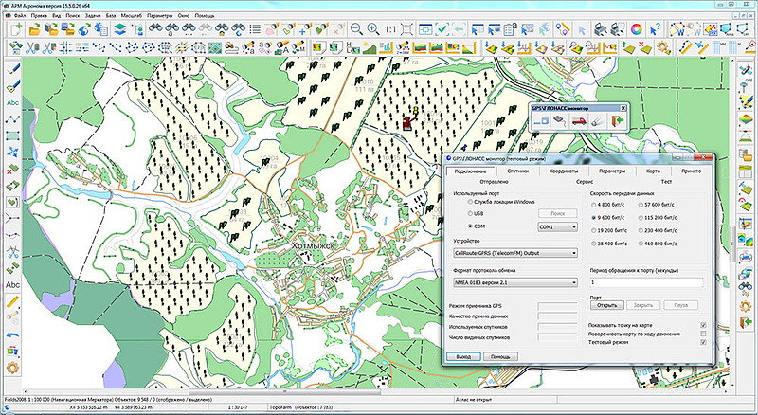This screenshot has width=758, height=415.
Task: Click the port polling period input field
Action: point(645,282)
